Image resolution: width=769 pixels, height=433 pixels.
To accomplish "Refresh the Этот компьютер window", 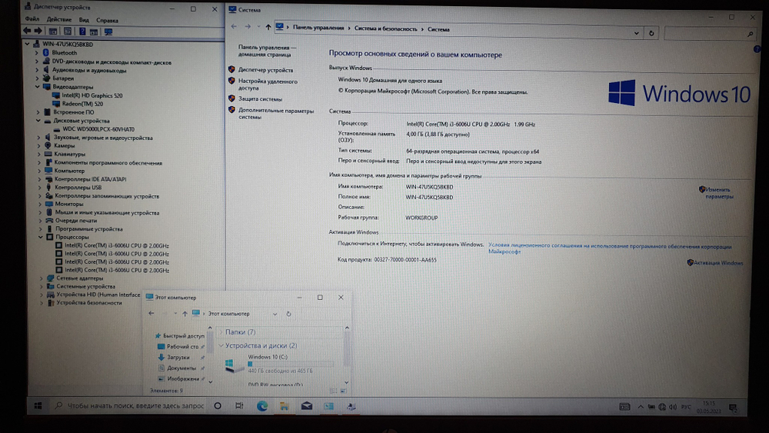I will tap(288, 314).
